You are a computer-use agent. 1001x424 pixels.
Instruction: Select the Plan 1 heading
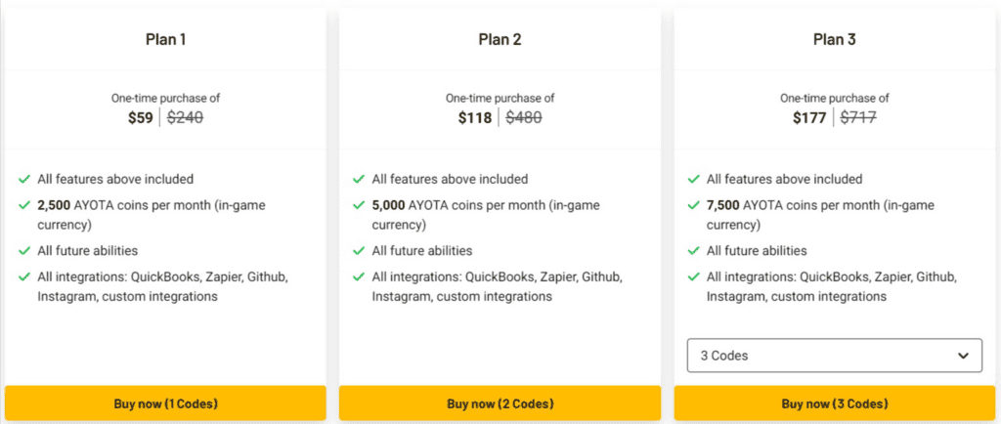[165, 39]
